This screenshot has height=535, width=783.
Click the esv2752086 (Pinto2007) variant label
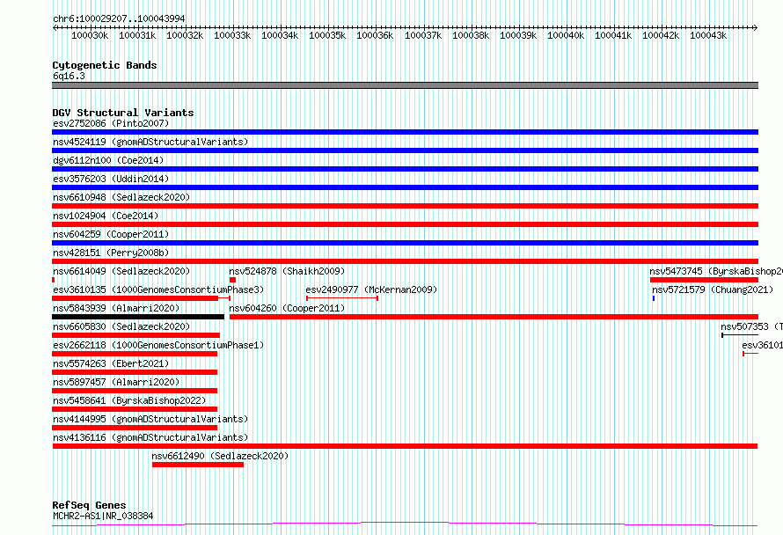click(111, 123)
